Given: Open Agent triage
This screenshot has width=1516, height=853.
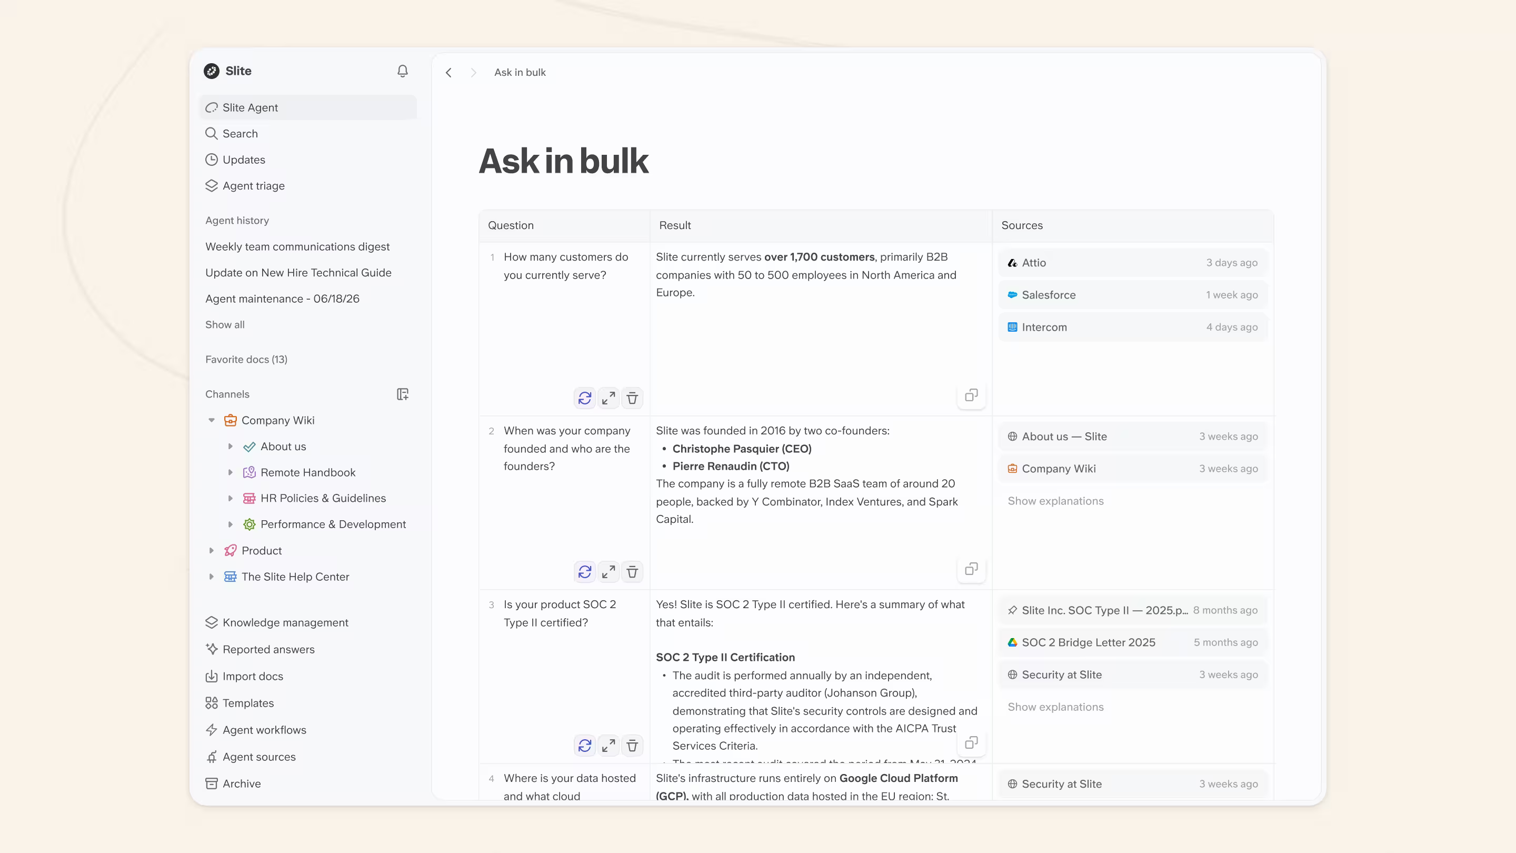Looking at the screenshot, I should tap(308, 186).
